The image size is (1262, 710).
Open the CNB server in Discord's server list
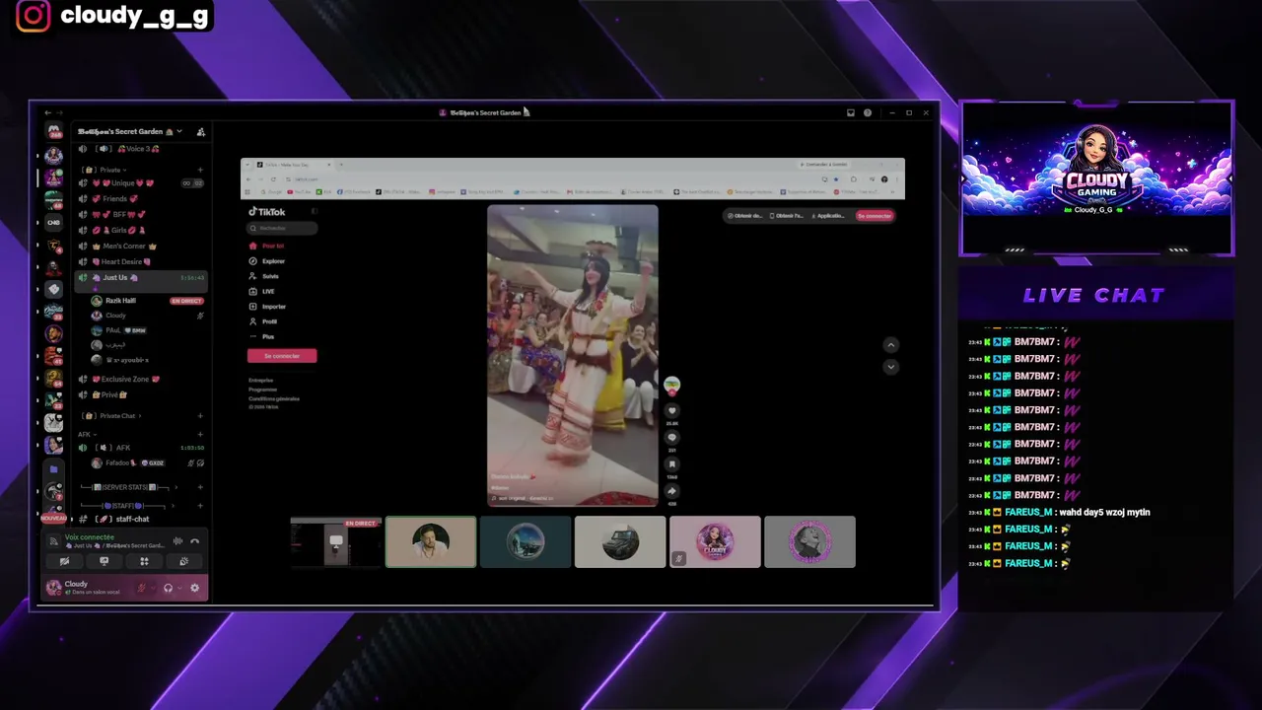(x=54, y=222)
